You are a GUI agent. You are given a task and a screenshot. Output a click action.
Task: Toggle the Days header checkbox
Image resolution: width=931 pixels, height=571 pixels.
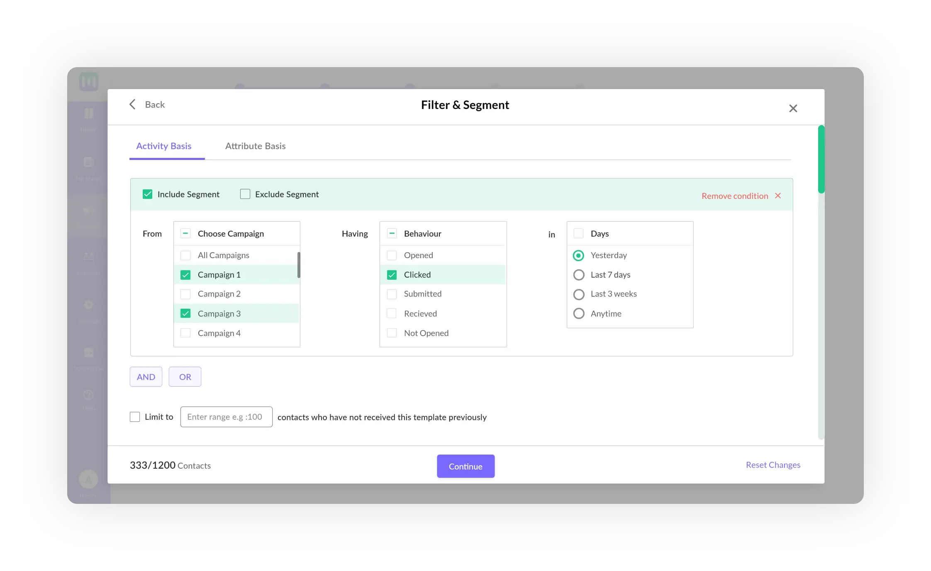point(578,233)
